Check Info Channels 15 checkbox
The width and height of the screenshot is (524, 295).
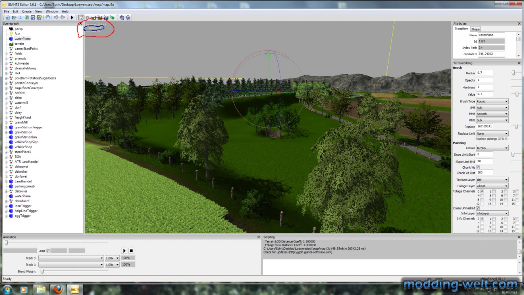point(518,231)
